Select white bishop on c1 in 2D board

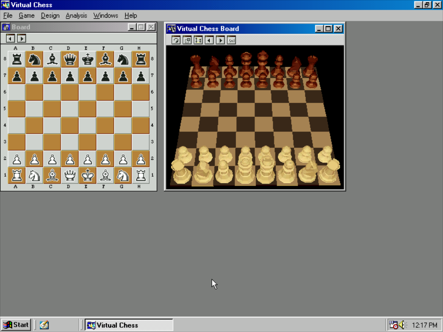pos(52,175)
